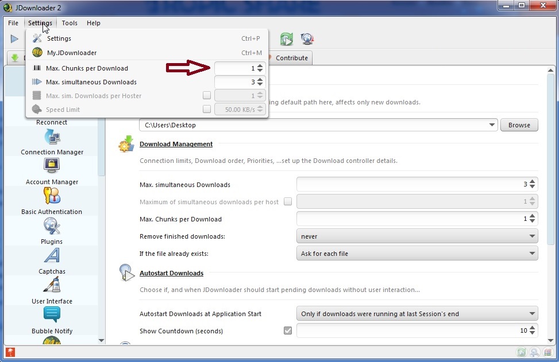The width and height of the screenshot is (559, 362).
Task: Open Captchas in the settings sidebar
Action: click(x=52, y=262)
